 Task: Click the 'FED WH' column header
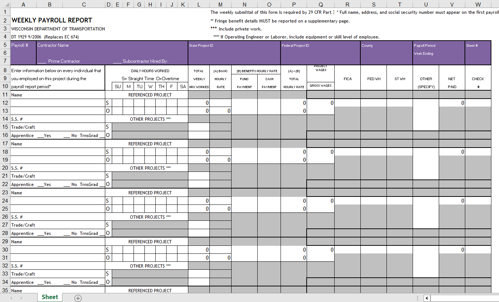[x=373, y=79]
